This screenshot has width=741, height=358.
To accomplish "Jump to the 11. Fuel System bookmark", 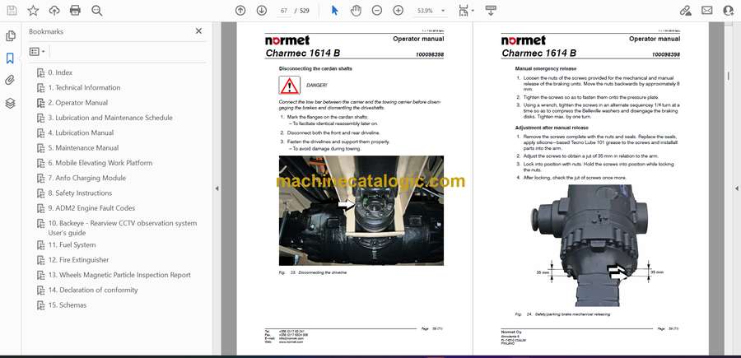I will tap(72, 245).
